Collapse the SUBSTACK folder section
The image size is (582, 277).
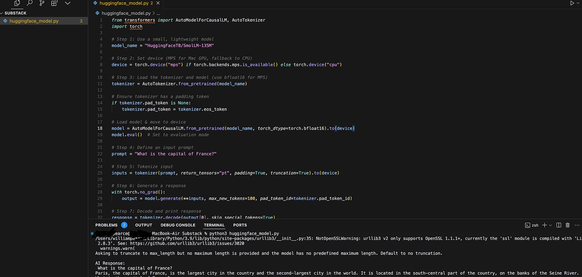click(x=15, y=13)
